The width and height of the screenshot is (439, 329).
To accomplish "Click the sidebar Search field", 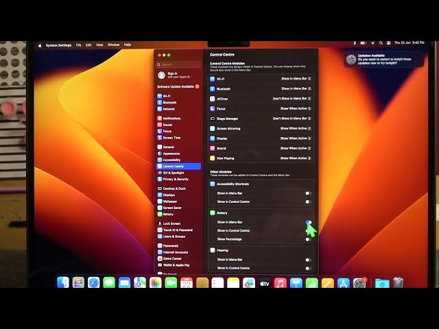I will tap(178, 64).
